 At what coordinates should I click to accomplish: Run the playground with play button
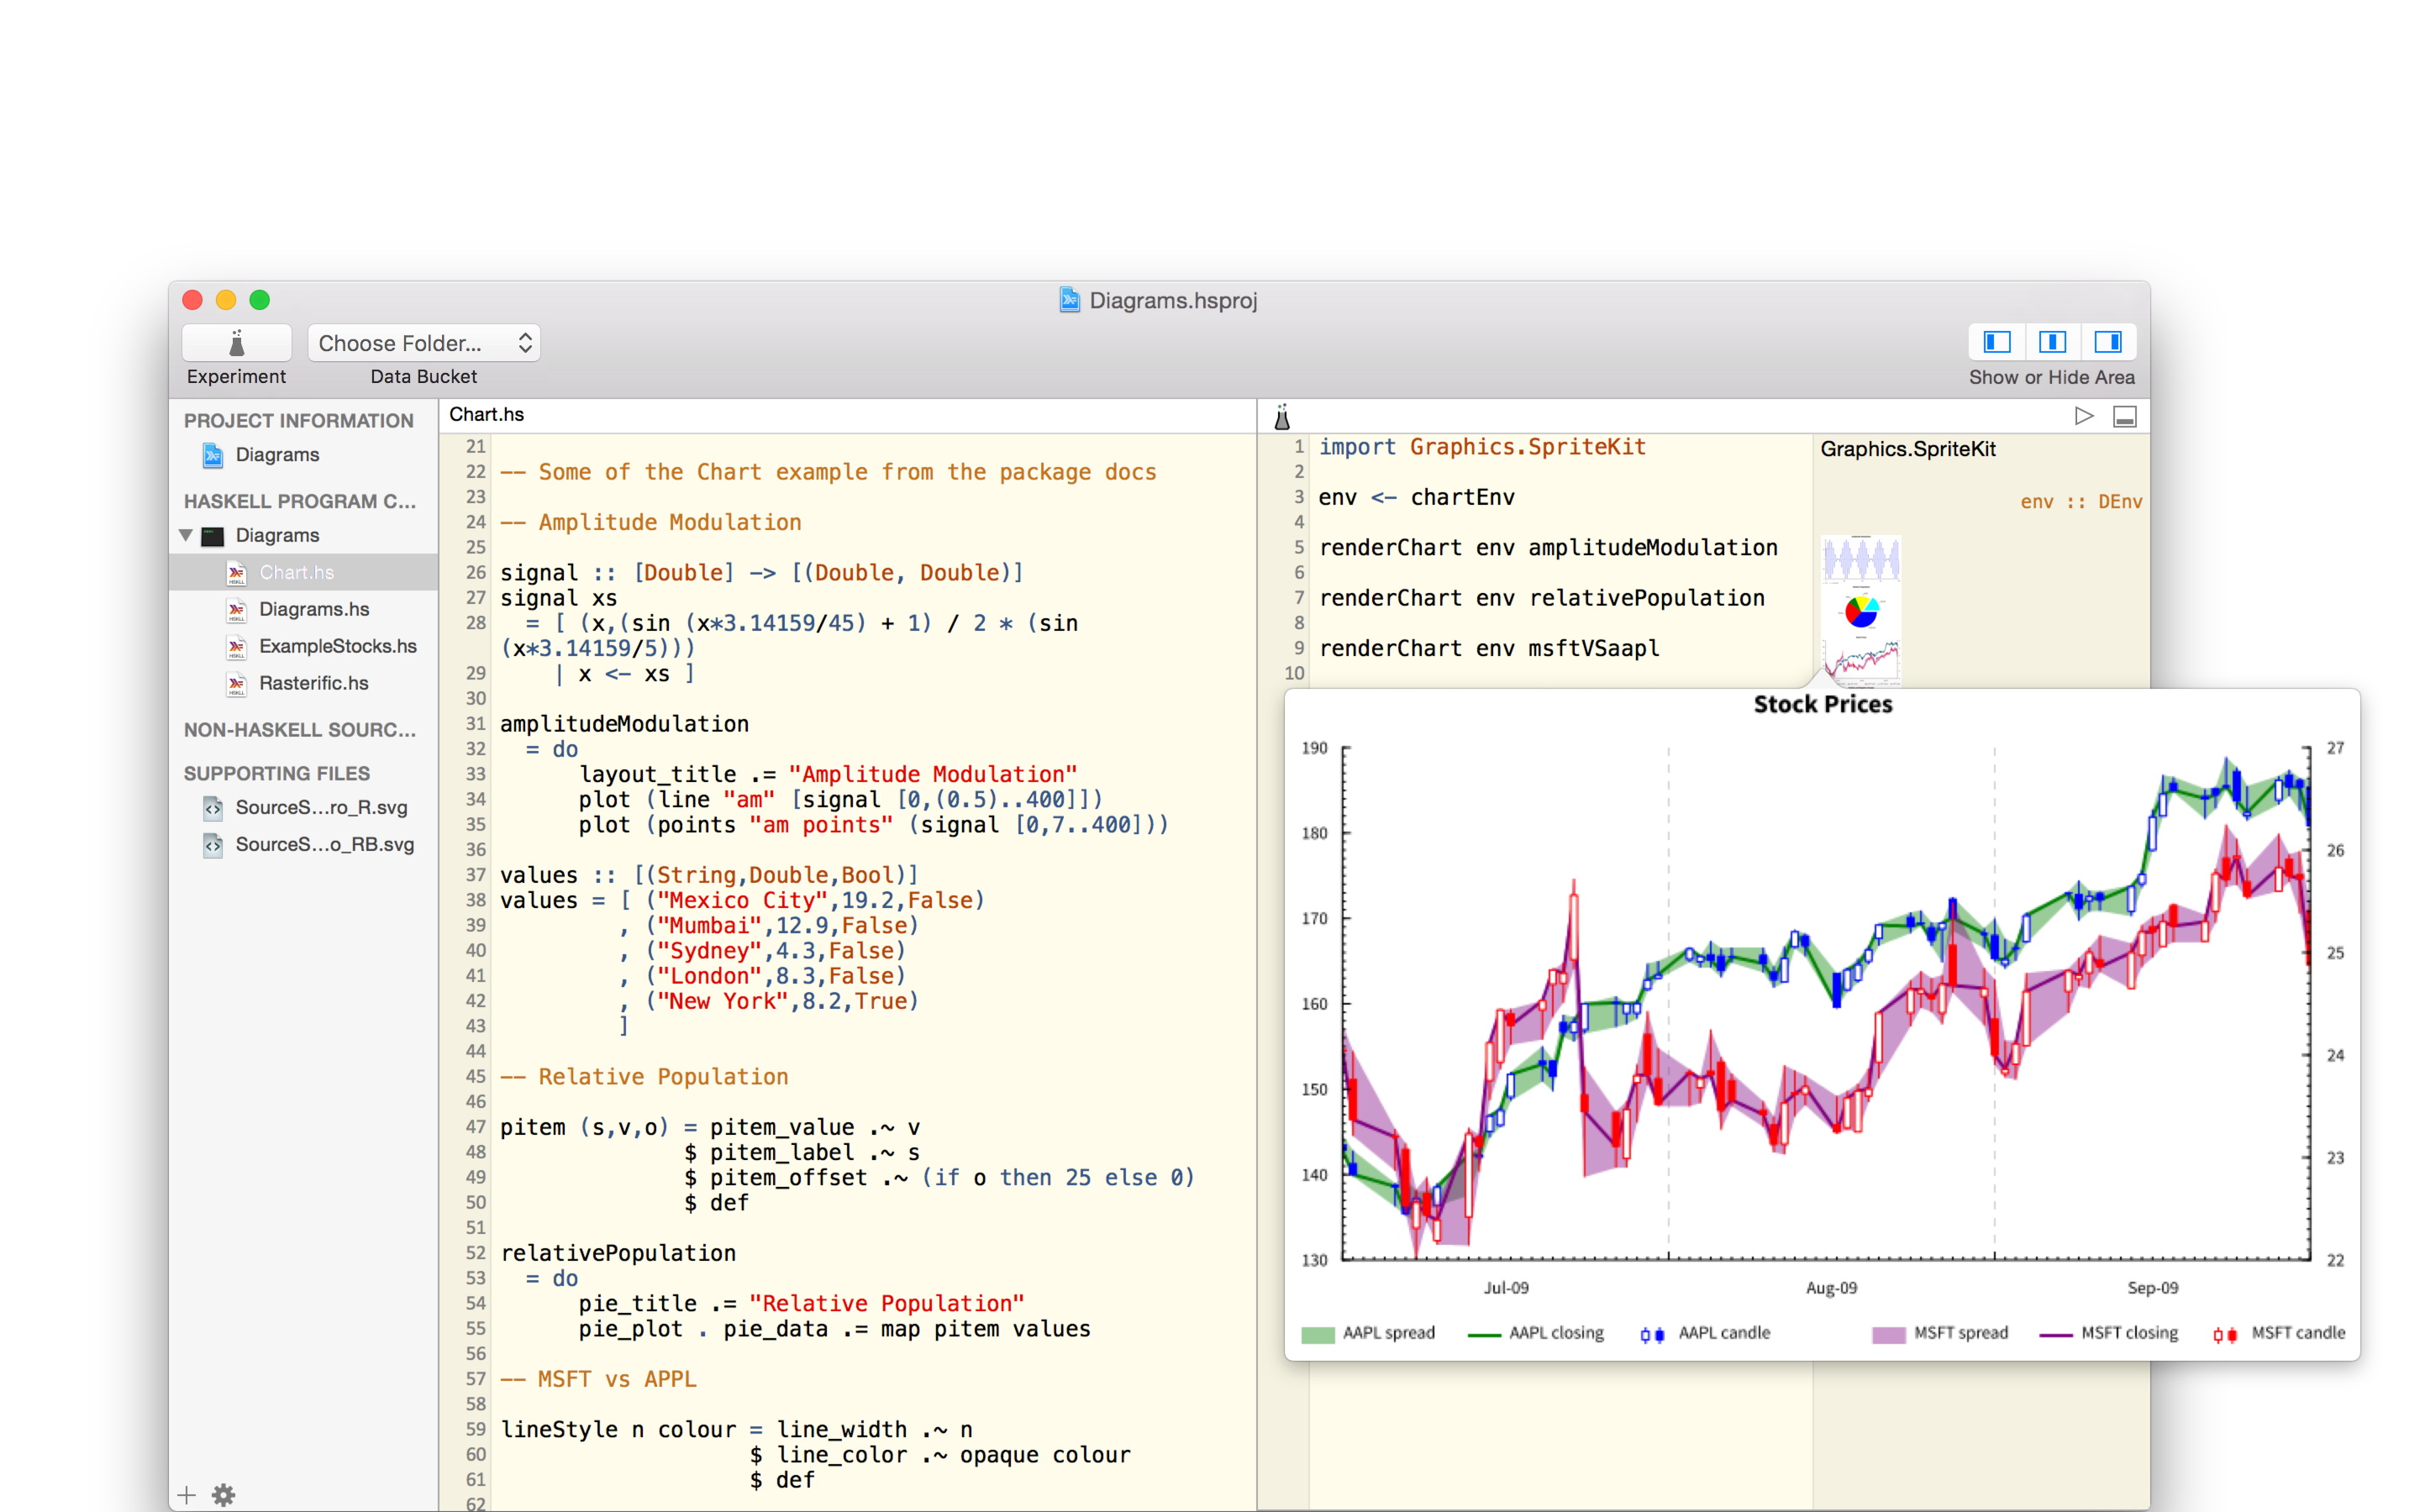pos(2084,416)
